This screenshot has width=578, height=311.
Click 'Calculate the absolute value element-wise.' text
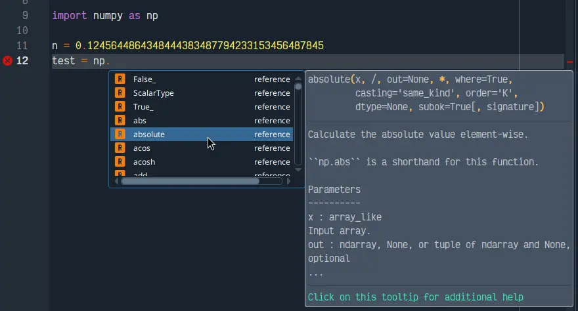coord(418,135)
